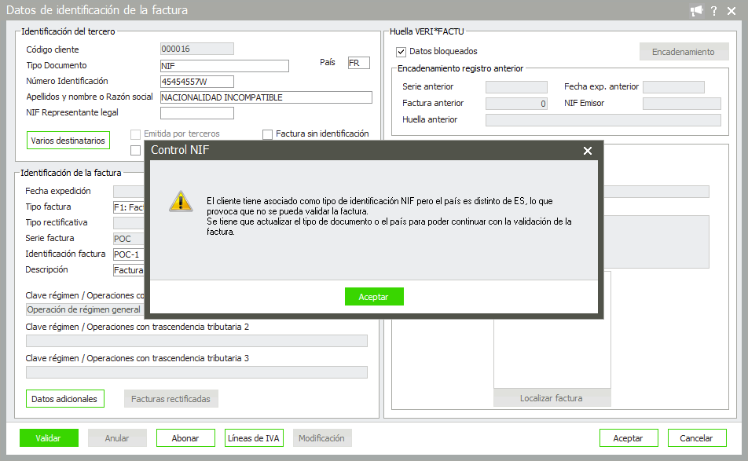Click the green Validar button

coord(50,438)
